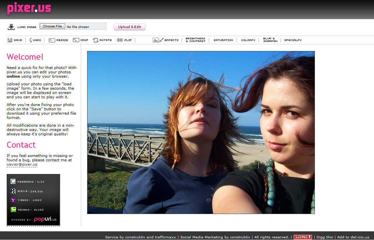Viewport: 374px width, 240px height.
Task: Click the Rotate arrows icon
Action: tap(96, 40)
